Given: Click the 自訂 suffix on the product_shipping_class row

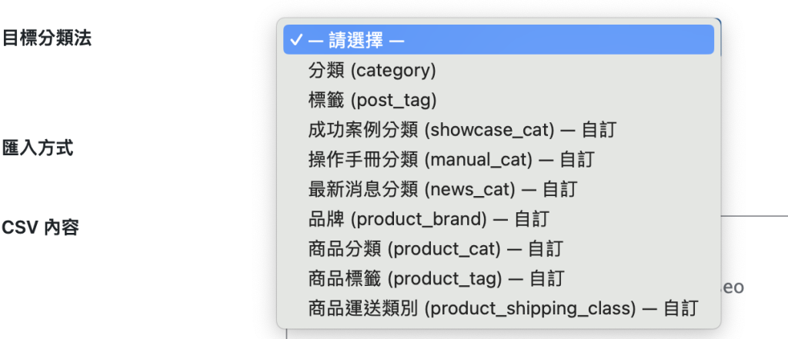Looking at the screenshot, I should click(680, 309).
